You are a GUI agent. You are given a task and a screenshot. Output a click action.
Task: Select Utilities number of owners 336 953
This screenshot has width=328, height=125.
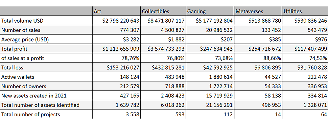pos(305,86)
